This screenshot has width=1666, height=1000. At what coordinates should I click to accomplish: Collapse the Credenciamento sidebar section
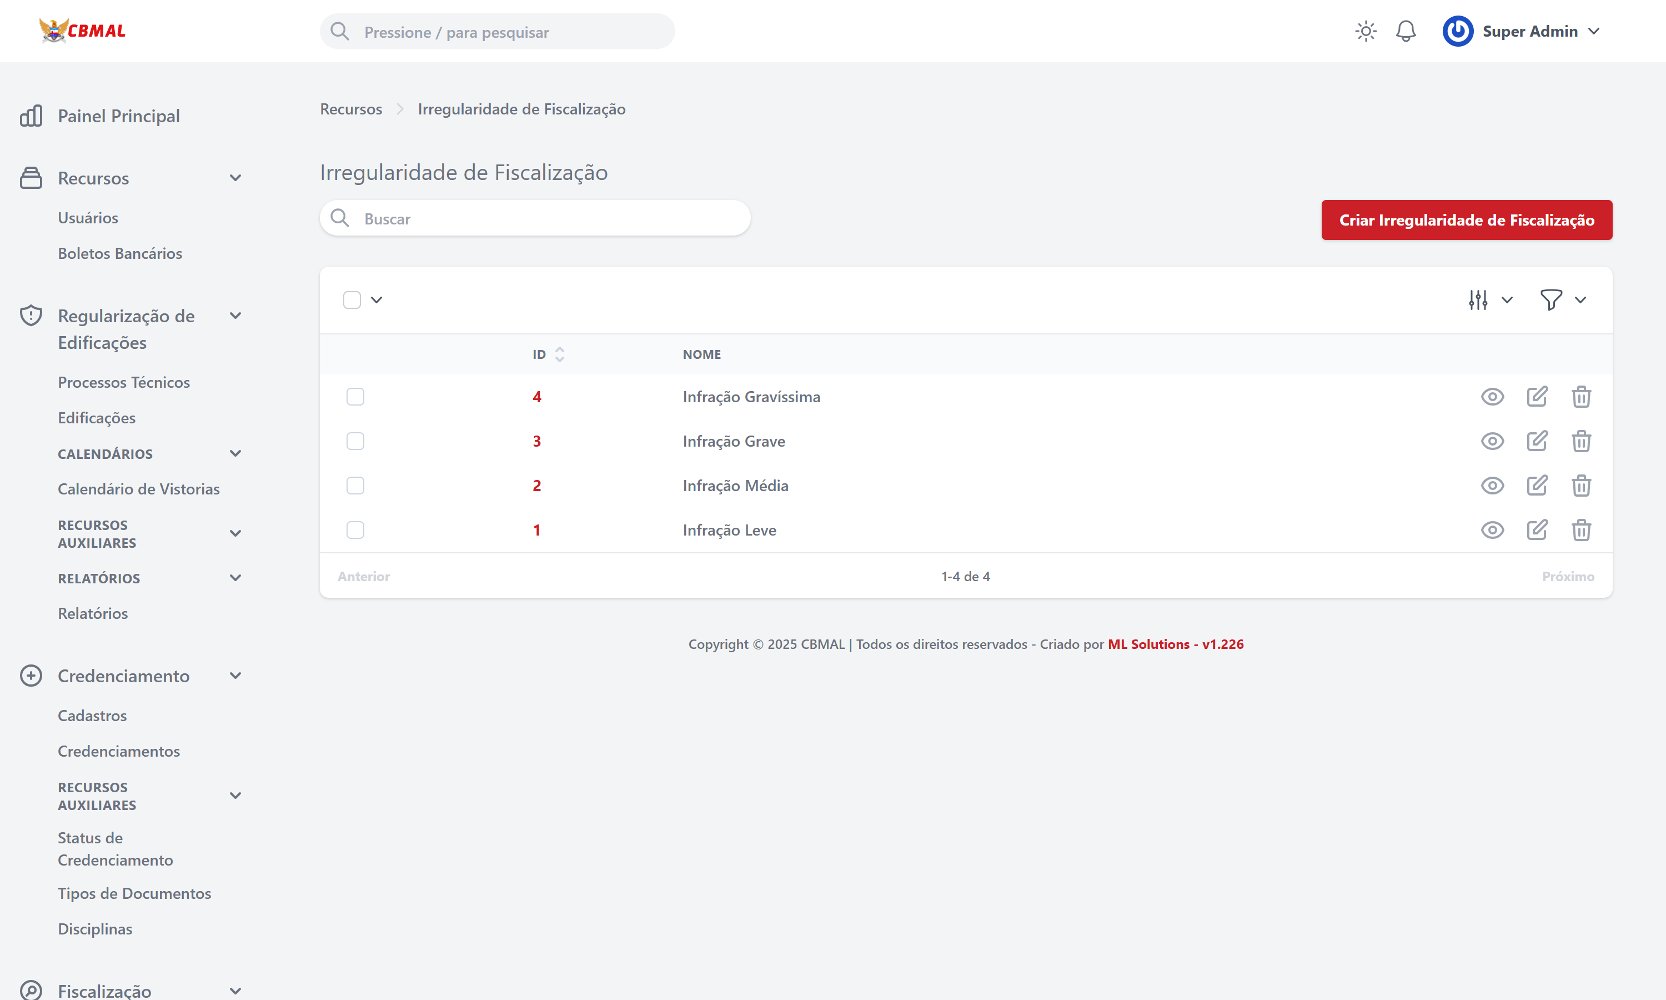click(x=235, y=676)
